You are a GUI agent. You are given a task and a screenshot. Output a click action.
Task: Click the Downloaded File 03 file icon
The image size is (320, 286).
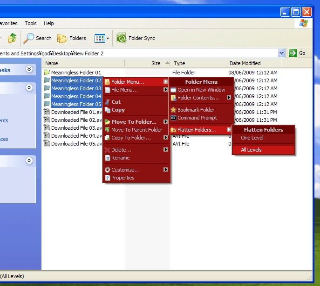tap(47, 128)
